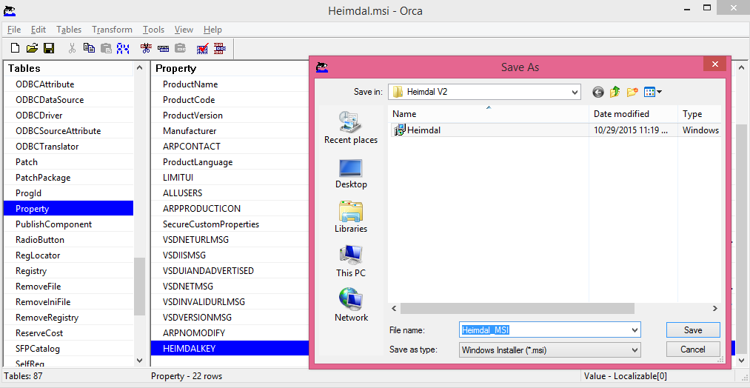Select Network in the Save As sidebar
The width and height of the screenshot is (750, 388).
pos(351,305)
